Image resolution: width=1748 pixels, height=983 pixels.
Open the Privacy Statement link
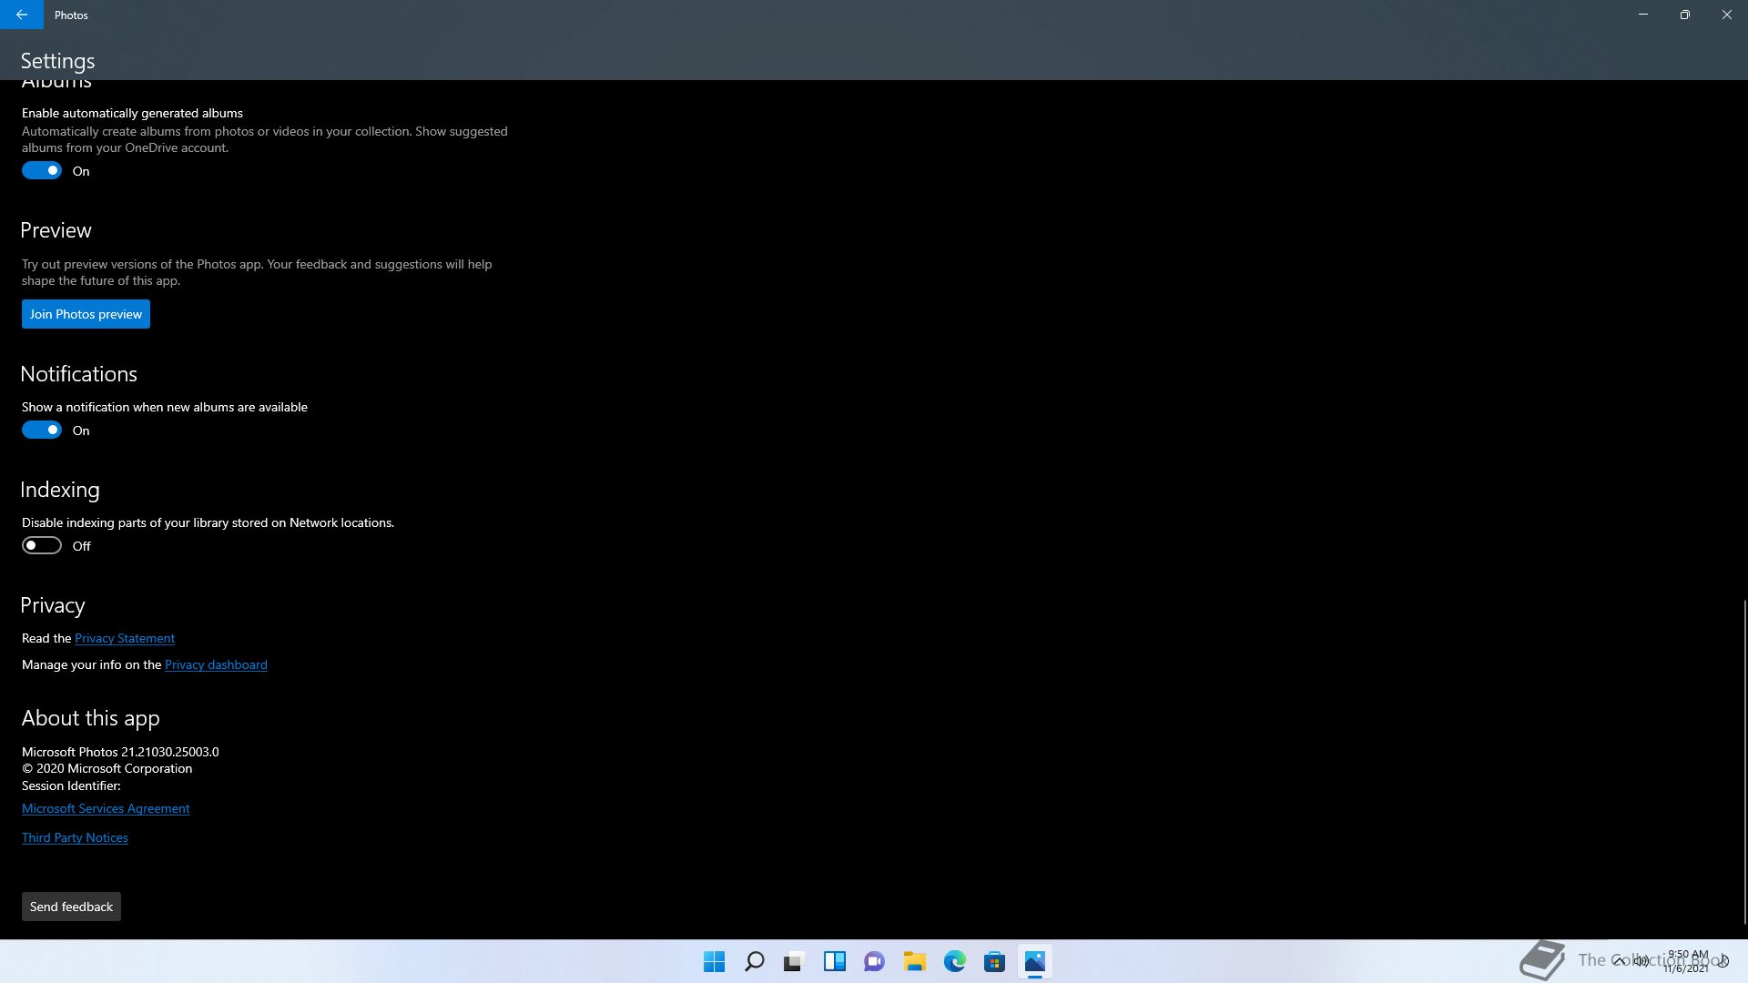coord(125,638)
